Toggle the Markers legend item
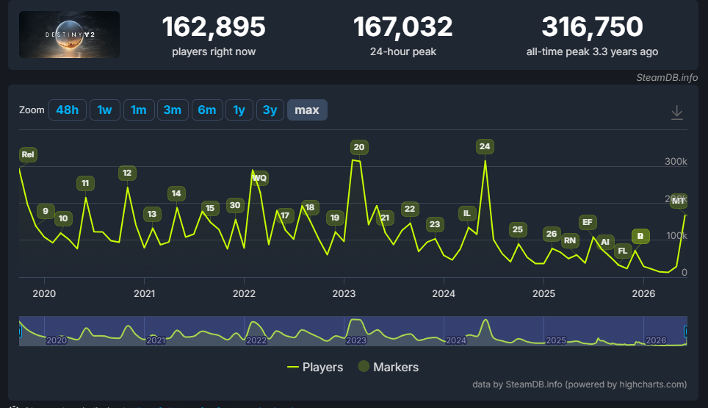 click(x=389, y=367)
